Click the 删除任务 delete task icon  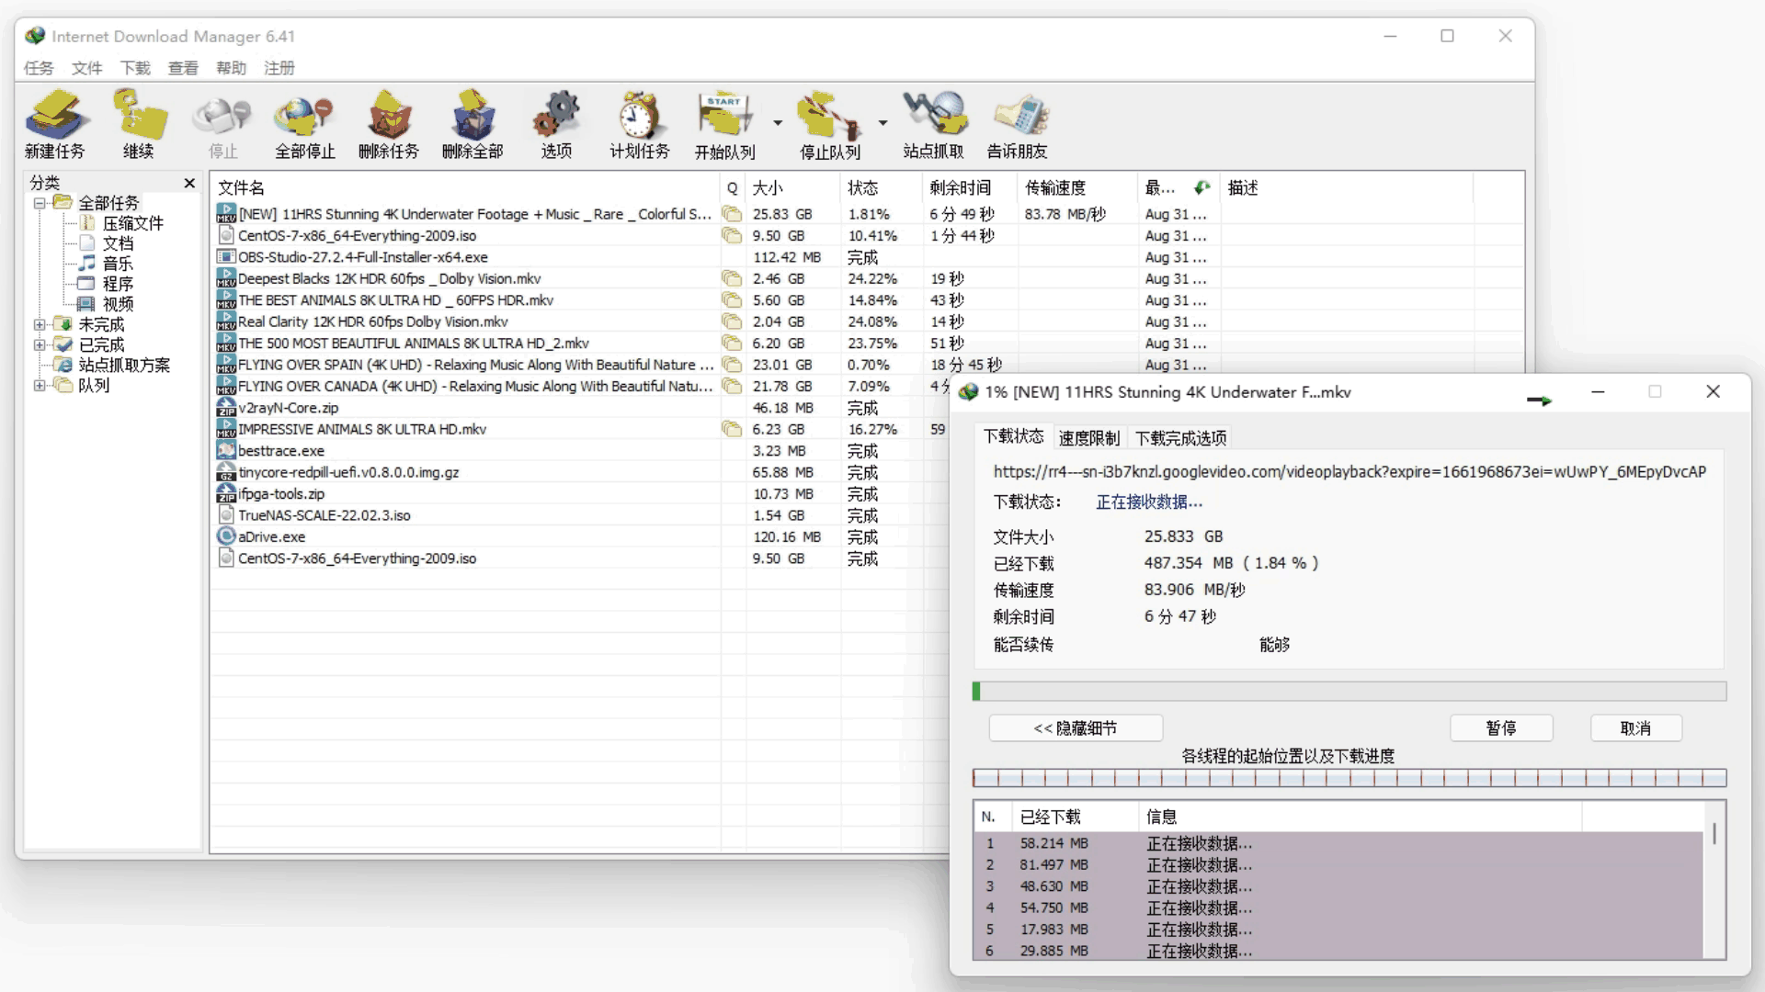(x=388, y=118)
